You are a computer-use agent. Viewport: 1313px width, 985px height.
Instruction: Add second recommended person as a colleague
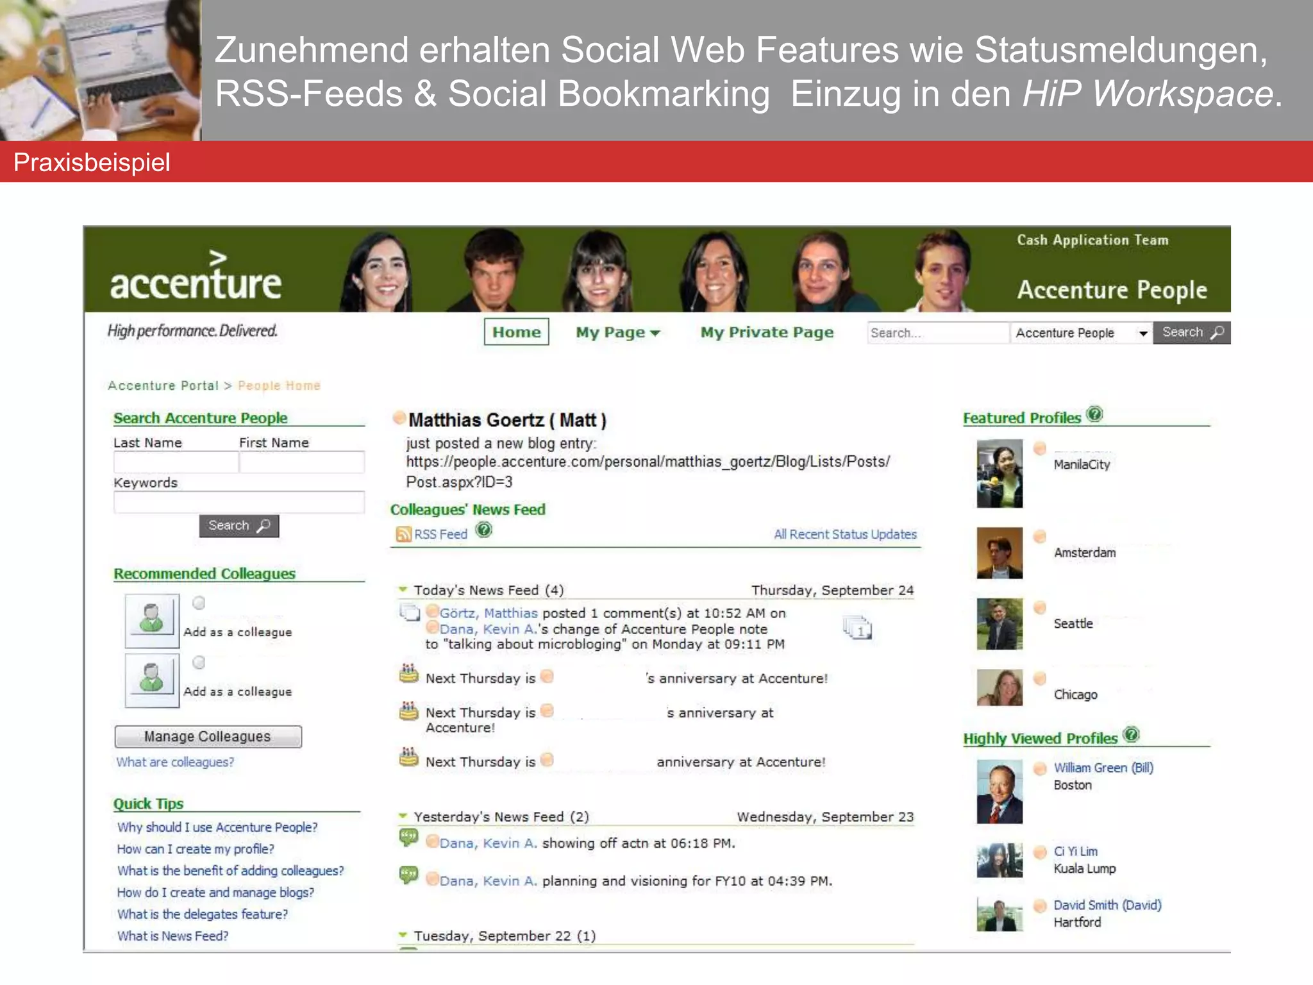pyautogui.click(x=237, y=691)
